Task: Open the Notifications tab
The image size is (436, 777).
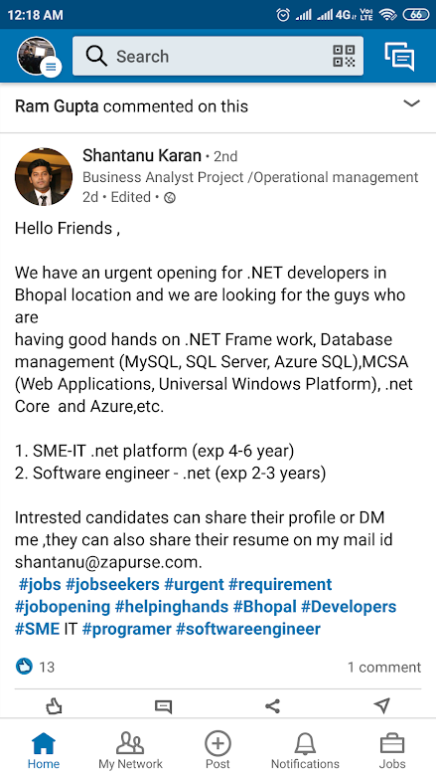Action: (x=305, y=750)
